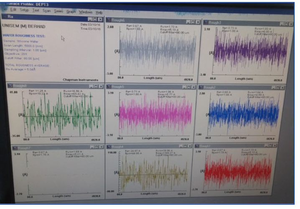The image size is (300, 209).
Task: Open the Help menu
Action: pyautogui.click(x=99, y=13)
